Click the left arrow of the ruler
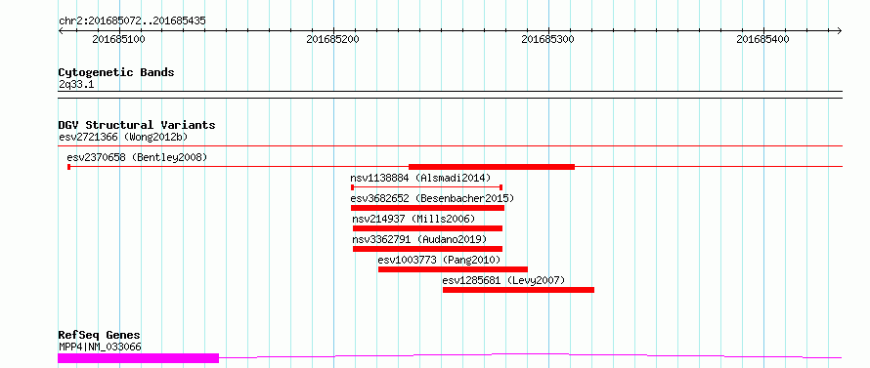The image size is (870, 368). (x=61, y=30)
